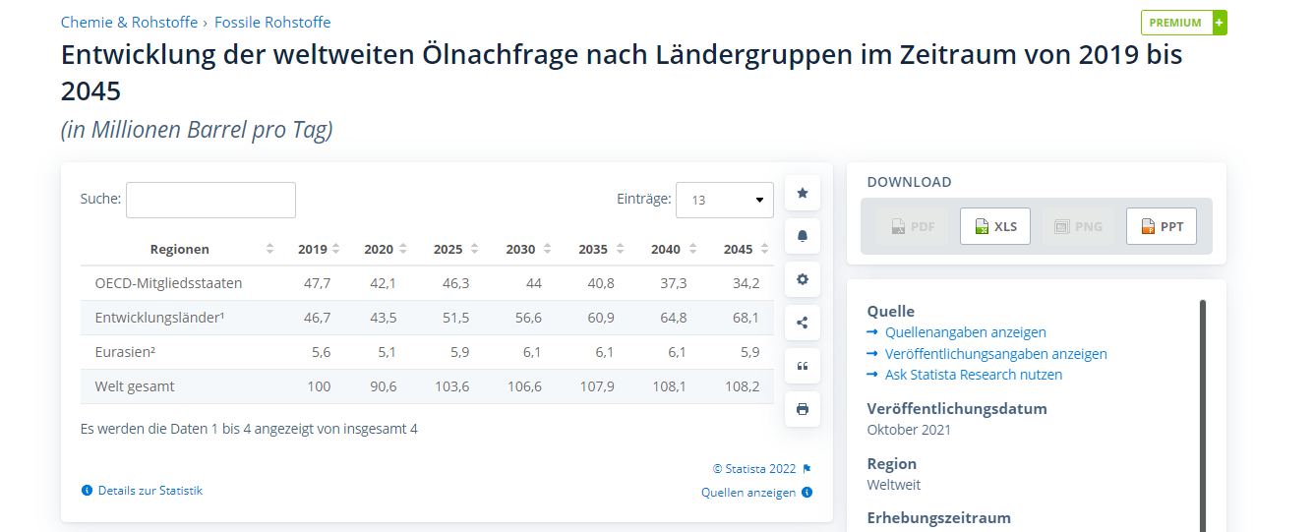Image resolution: width=1314 pixels, height=532 pixels.
Task: Click the Suche search input field
Action: pos(210,200)
